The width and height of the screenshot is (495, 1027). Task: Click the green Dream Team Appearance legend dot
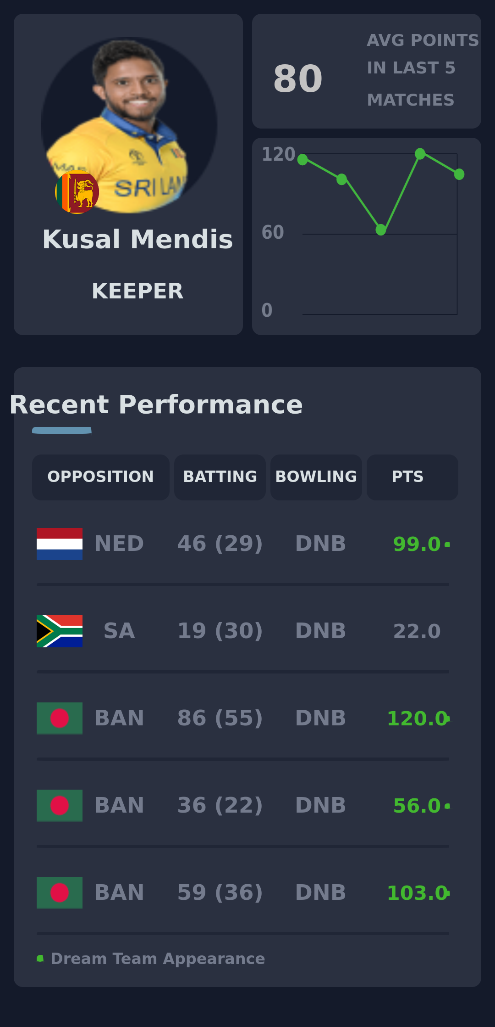[40, 959]
